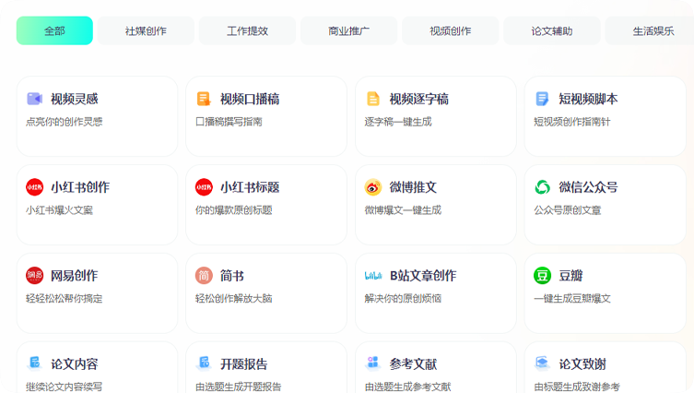Click the text 由选题生成参考文献
This screenshot has height=393, width=694.
coord(407,387)
